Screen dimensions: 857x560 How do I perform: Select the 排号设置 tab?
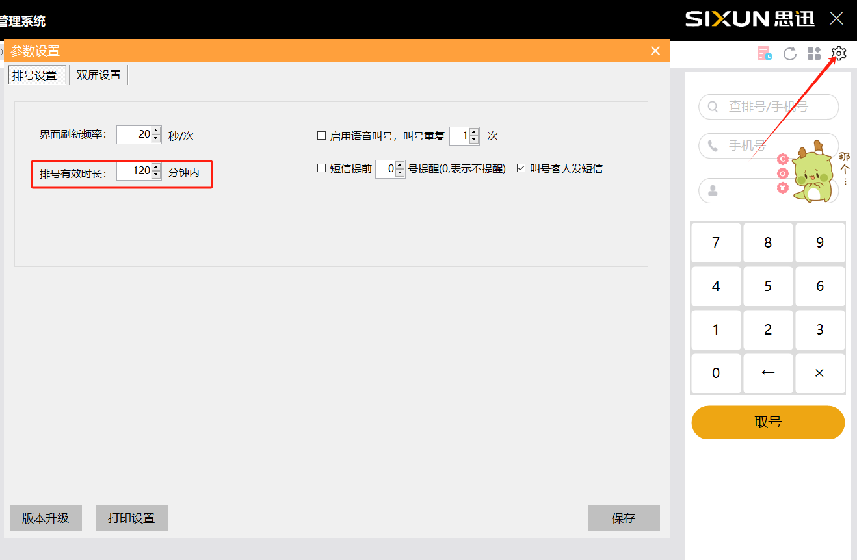click(35, 75)
